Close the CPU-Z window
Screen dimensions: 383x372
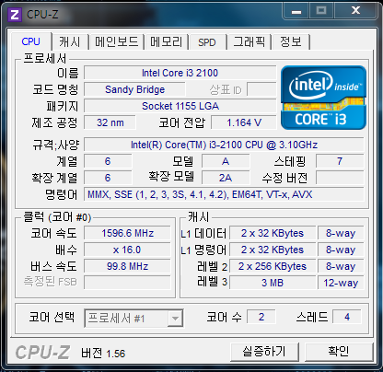pyautogui.click(x=355, y=11)
